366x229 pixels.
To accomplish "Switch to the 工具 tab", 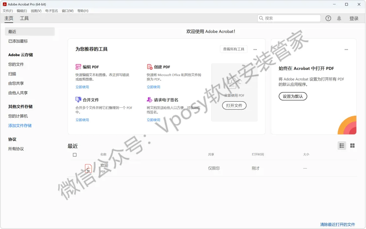I will point(24,18).
